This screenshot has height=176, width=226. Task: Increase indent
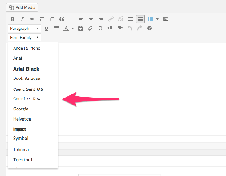(120, 28)
